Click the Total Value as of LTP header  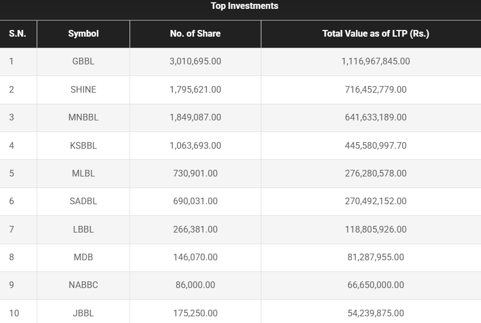coord(375,34)
